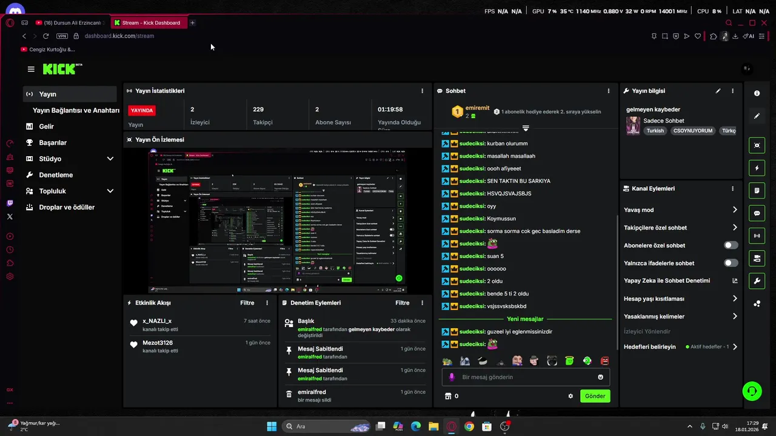This screenshot has width=776, height=436.
Task: Open Hesap yaşı kısıtlaması options arrow
Action: pyautogui.click(x=735, y=299)
